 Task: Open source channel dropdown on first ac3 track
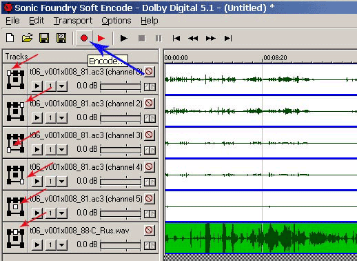tap(62, 86)
